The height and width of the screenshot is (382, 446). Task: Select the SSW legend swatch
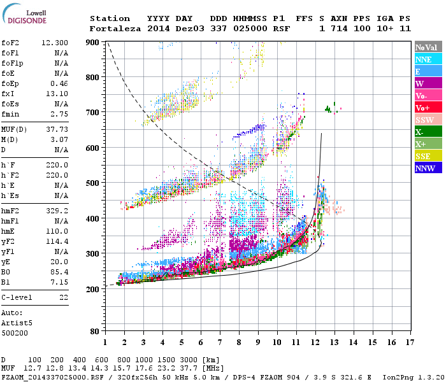pos(428,120)
